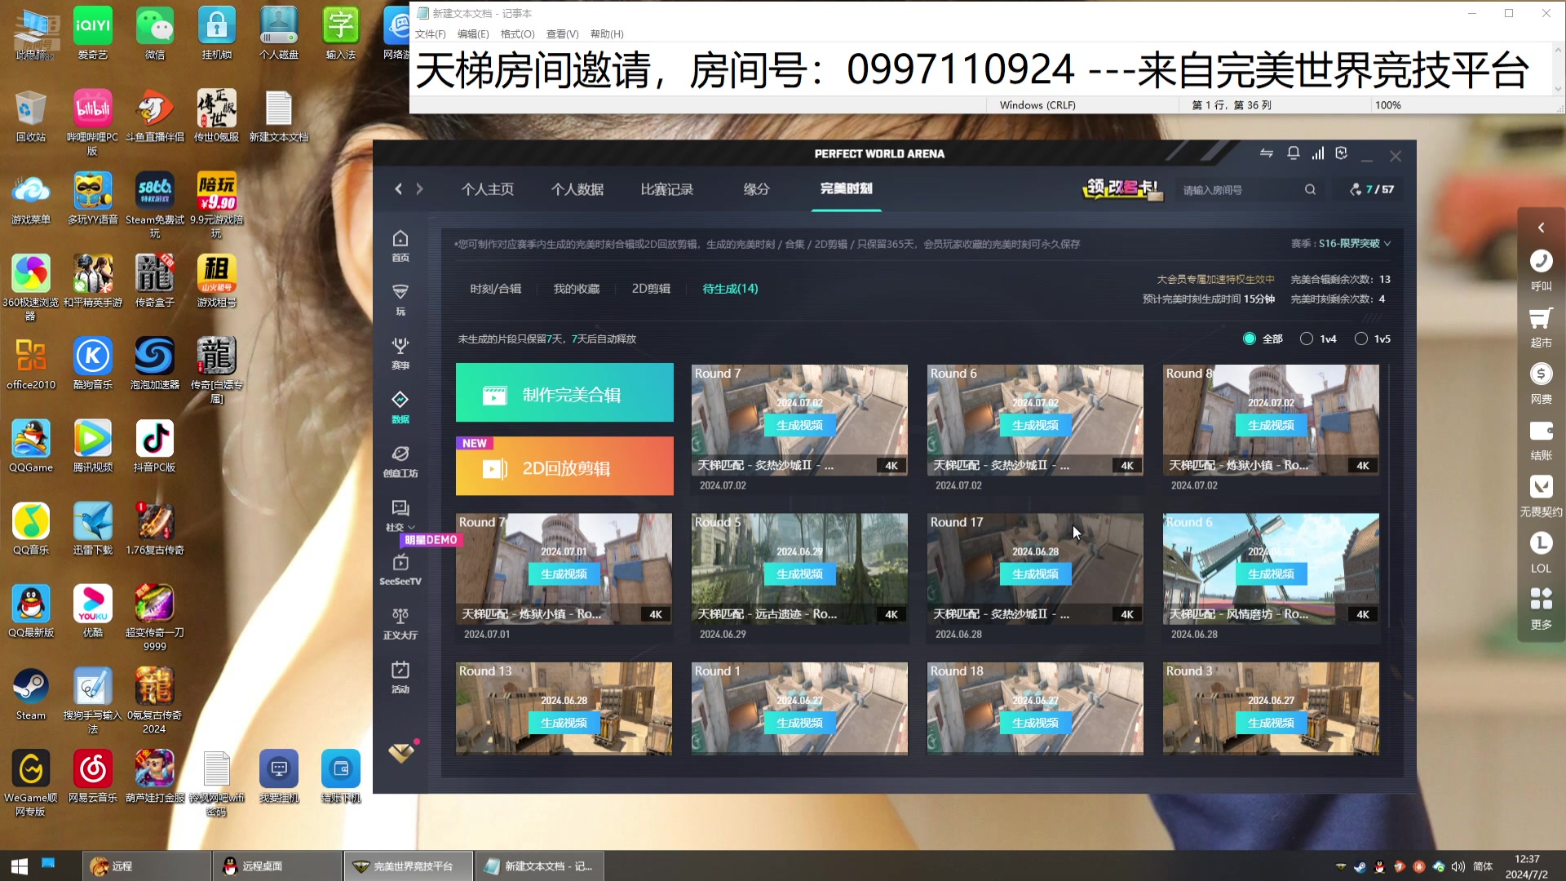Go forward with the right arrow in arena

pos(419,189)
